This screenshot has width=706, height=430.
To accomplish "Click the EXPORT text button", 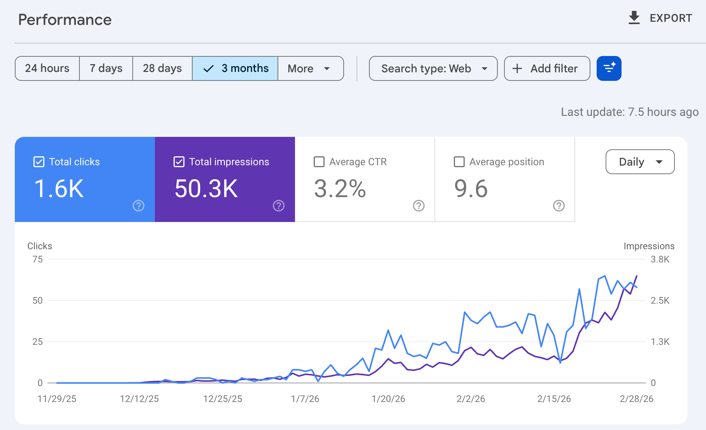I will 671,18.
